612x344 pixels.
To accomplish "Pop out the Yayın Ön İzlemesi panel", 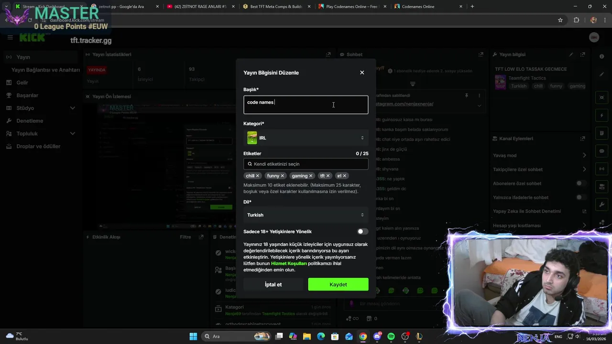I will click(x=328, y=96).
